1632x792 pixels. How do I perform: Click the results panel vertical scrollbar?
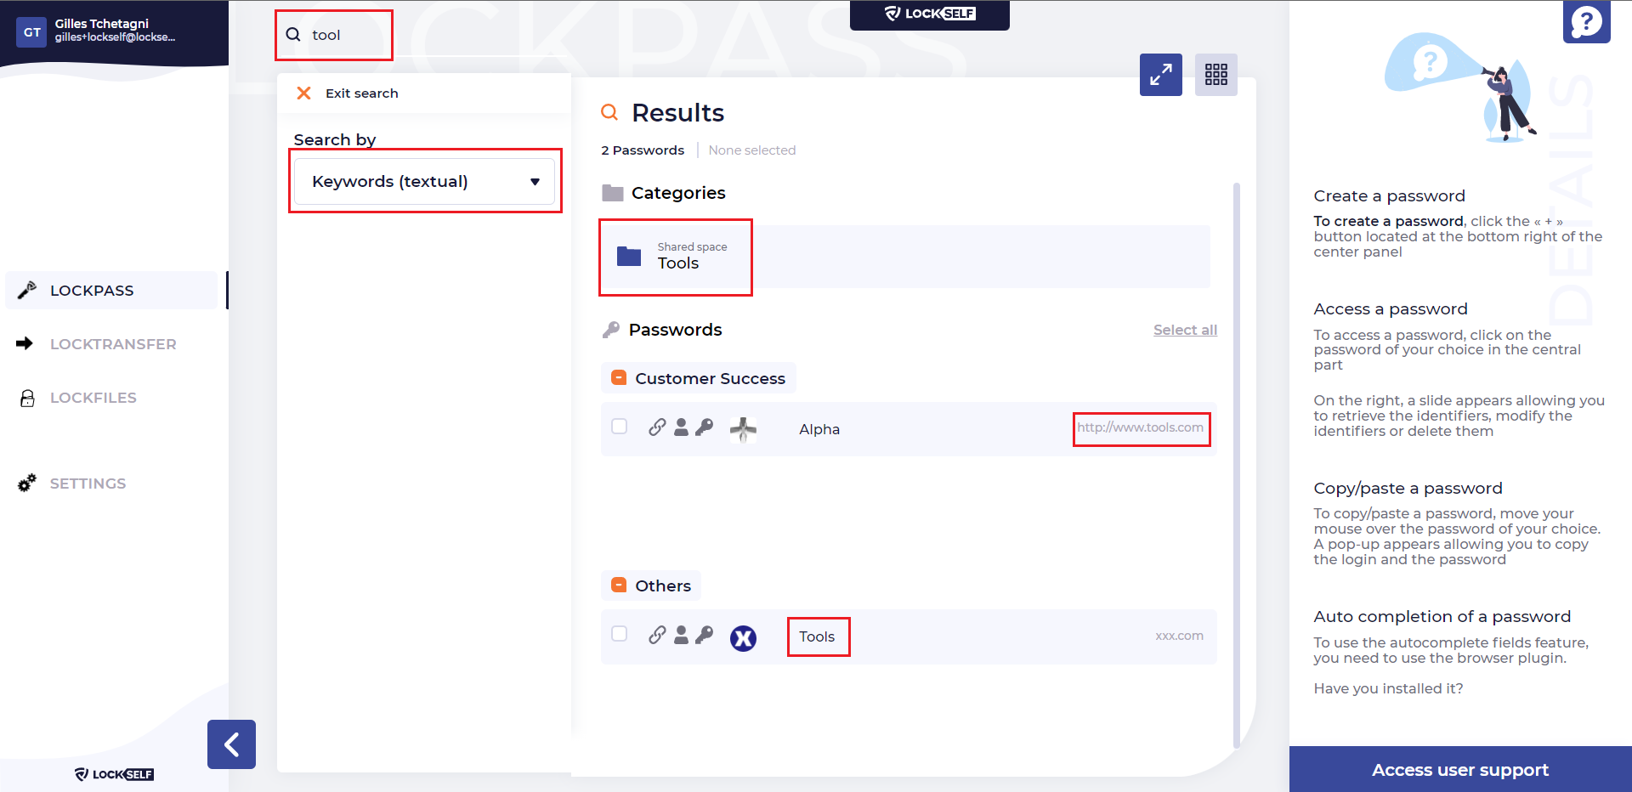[x=1237, y=466]
